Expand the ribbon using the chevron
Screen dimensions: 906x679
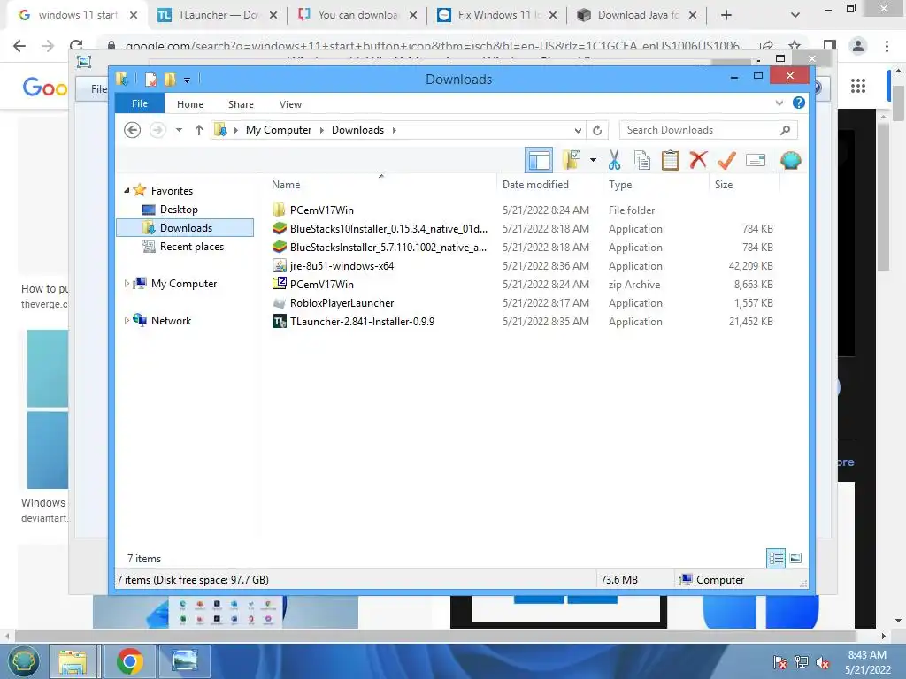779,103
